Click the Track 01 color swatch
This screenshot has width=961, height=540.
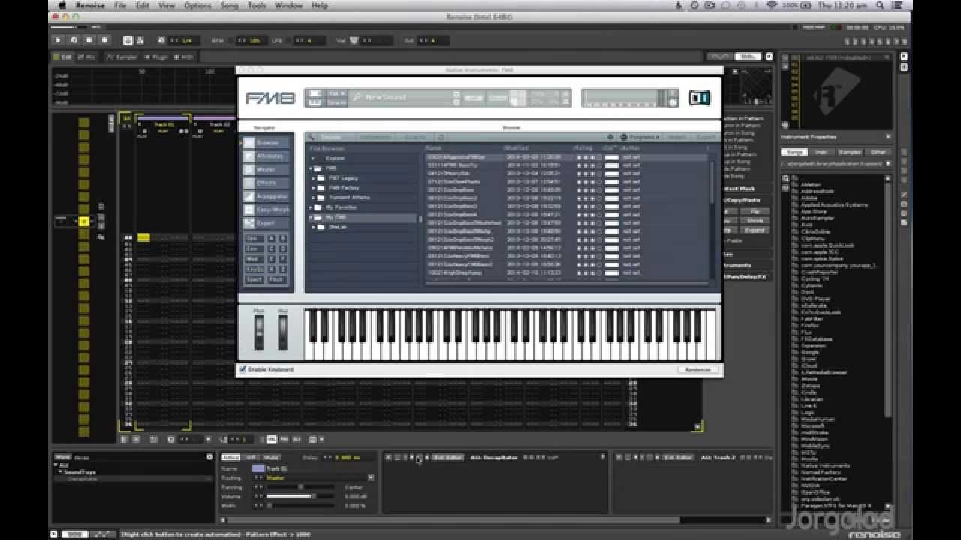pos(258,468)
